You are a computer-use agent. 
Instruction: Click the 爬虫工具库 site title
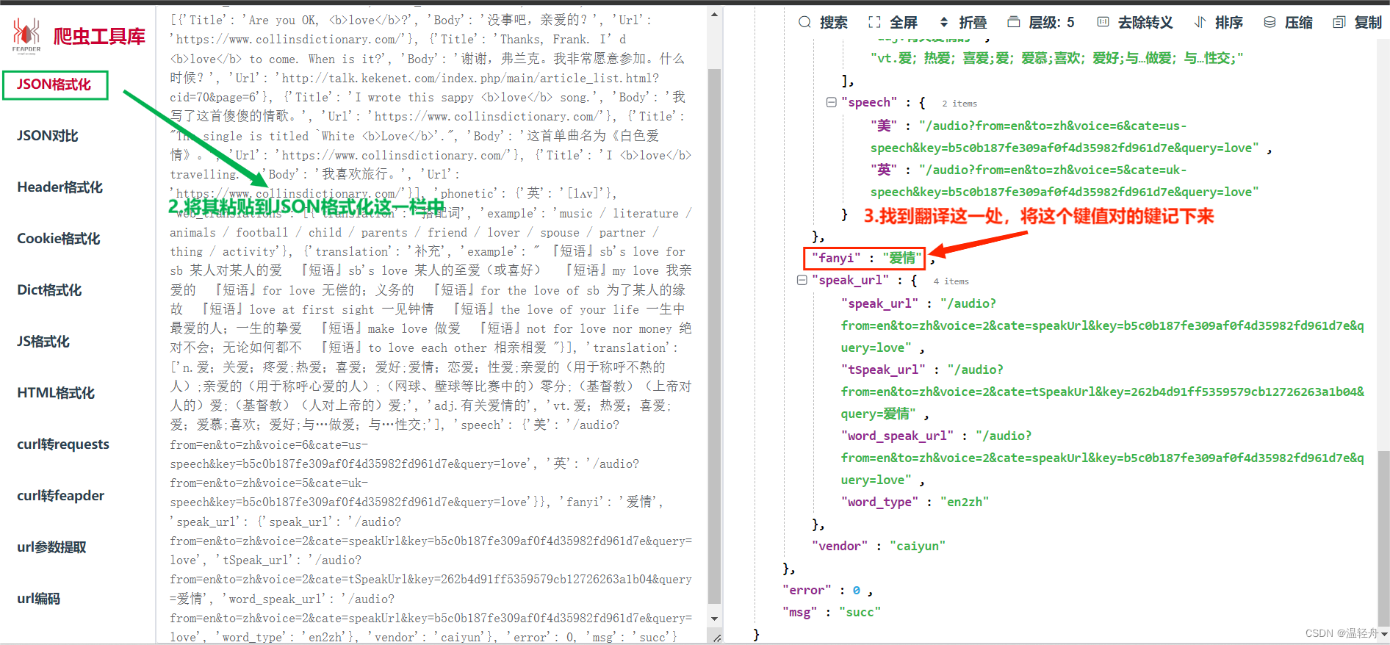click(99, 36)
